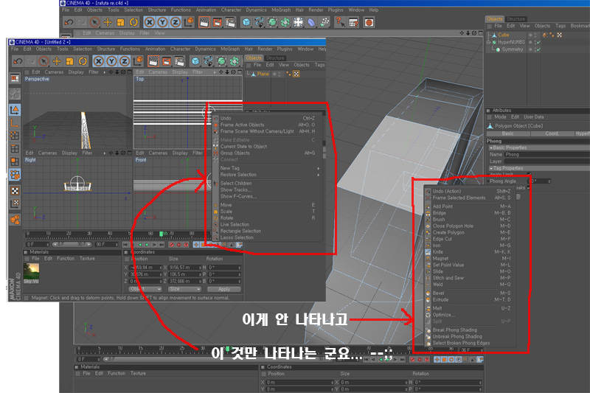Viewport: 590px width, 393px height.
Task: Select Rotate tool in rafuta re.c4d toolbar
Action: point(133,22)
